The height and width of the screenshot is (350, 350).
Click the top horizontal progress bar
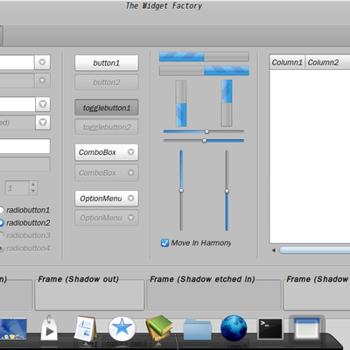204,57
